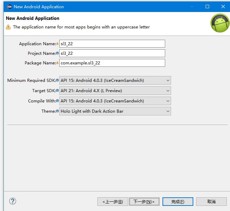Image resolution: width=230 pixels, height=211 pixels.
Task: Click the 'Package Name:' label
Action: 40,63
